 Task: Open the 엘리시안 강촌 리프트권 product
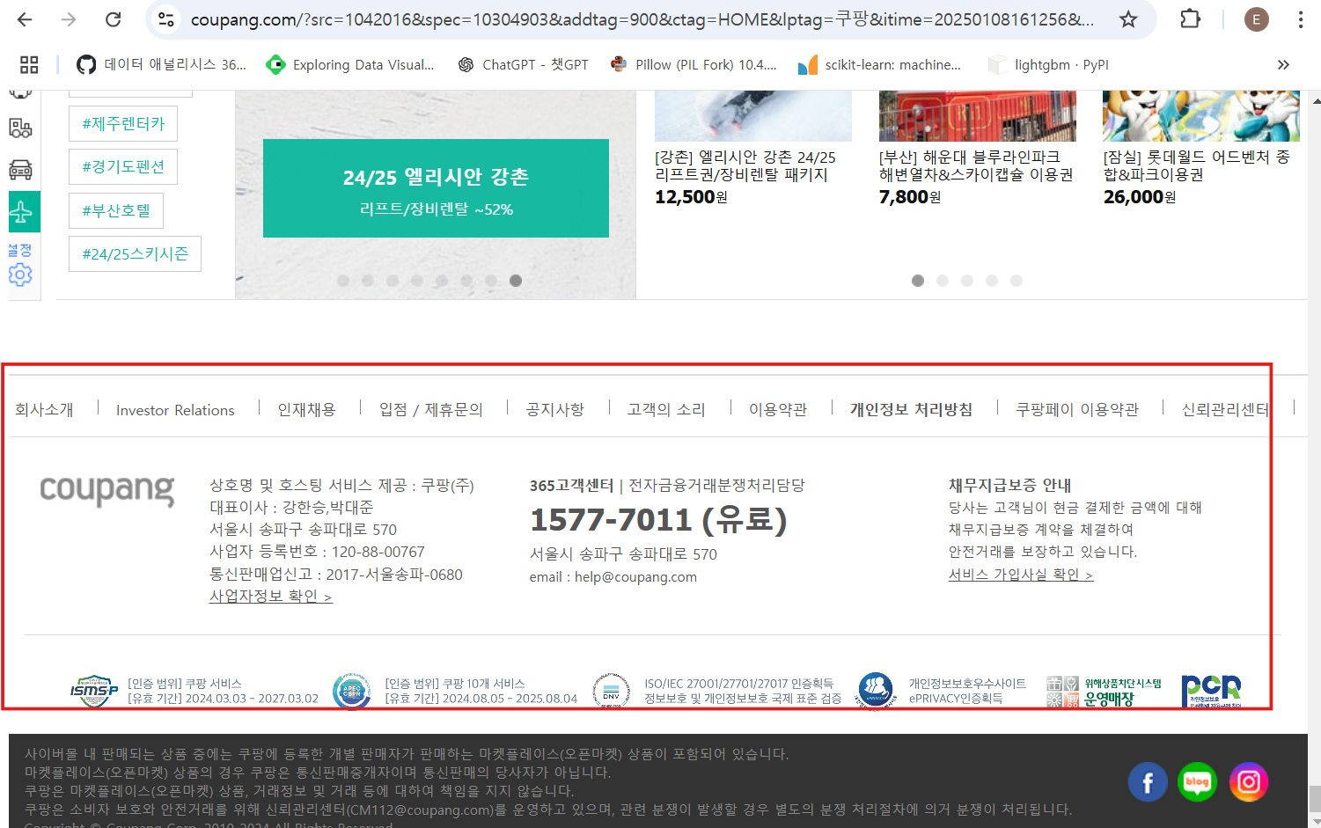(x=753, y=150)
